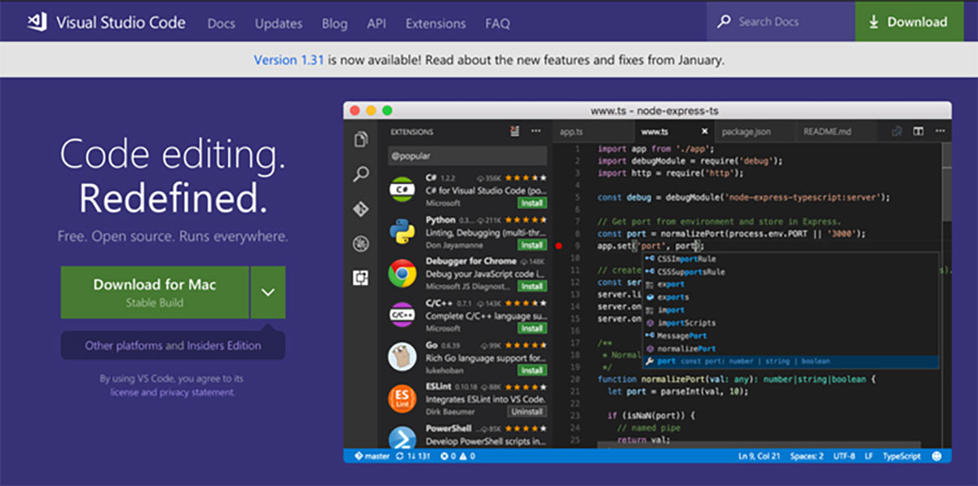Click the green Download button in header
The image size is (978, 486).
pos(909,22)
